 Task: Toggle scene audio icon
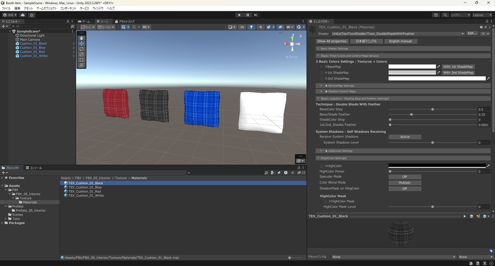(261, 27)
